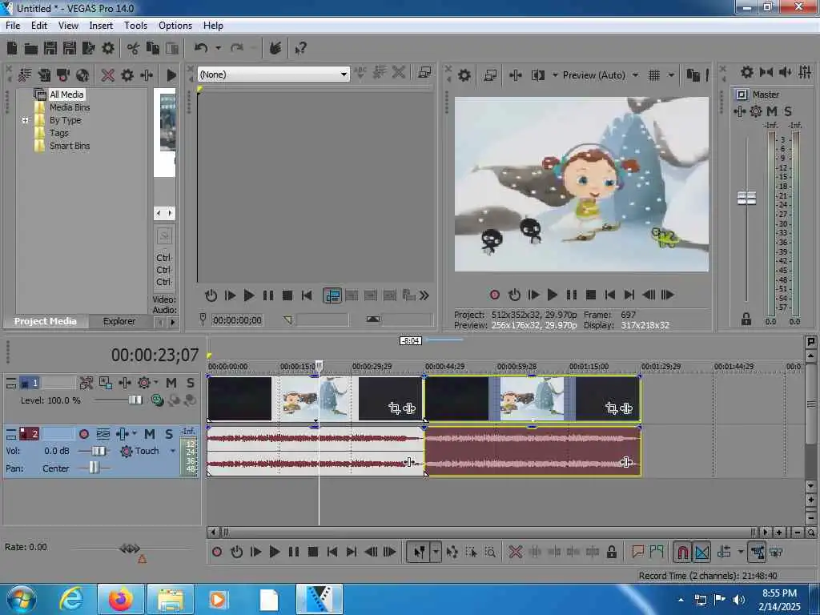Mute video track 1
820x615 pixels.
pyautogui.click(x=171, y=383)
